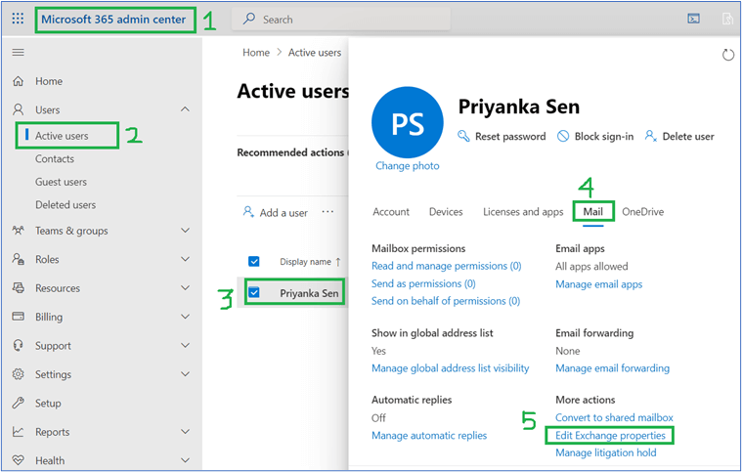Click the Teams & groups icon
Screen dimensions: 742x472
pyautogui.click(x=18, y=231)
